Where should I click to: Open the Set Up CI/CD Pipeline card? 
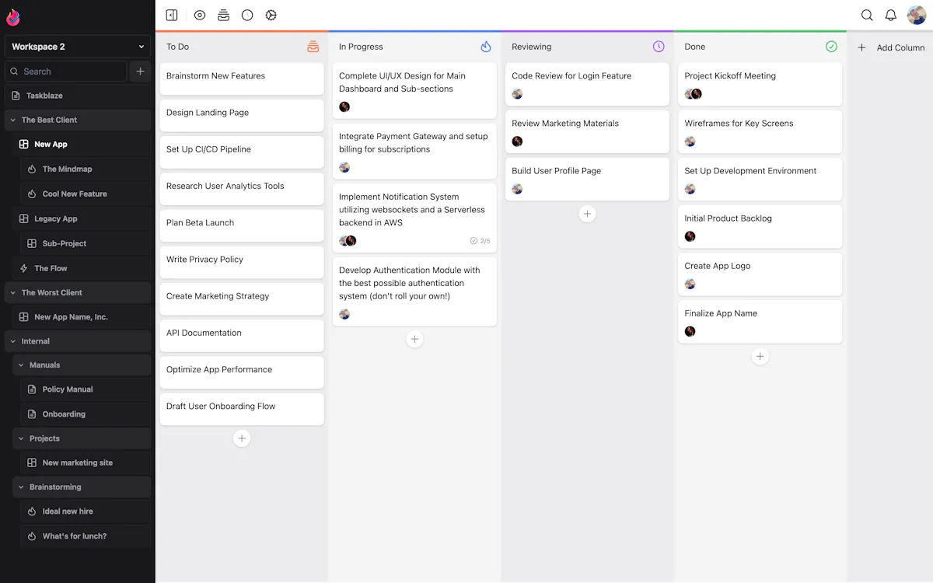(x=242, y=152)
